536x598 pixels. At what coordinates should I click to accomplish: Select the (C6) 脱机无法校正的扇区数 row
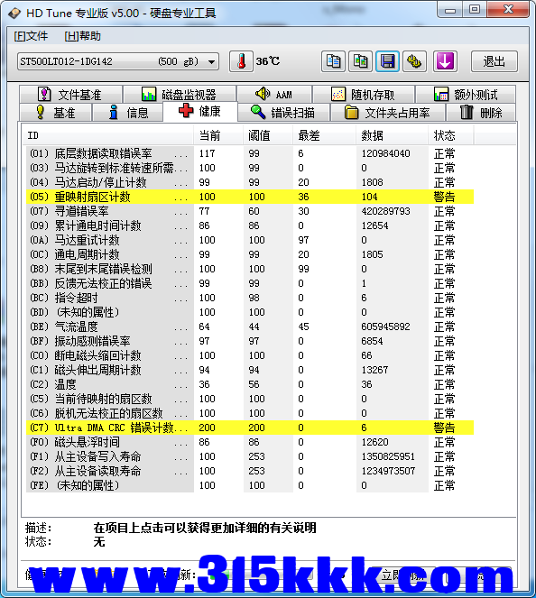tap(250, 413)
